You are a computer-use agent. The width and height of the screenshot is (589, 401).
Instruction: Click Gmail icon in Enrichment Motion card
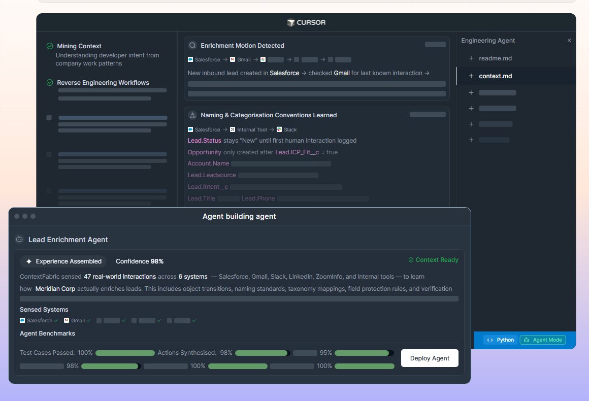pos(233,59)
